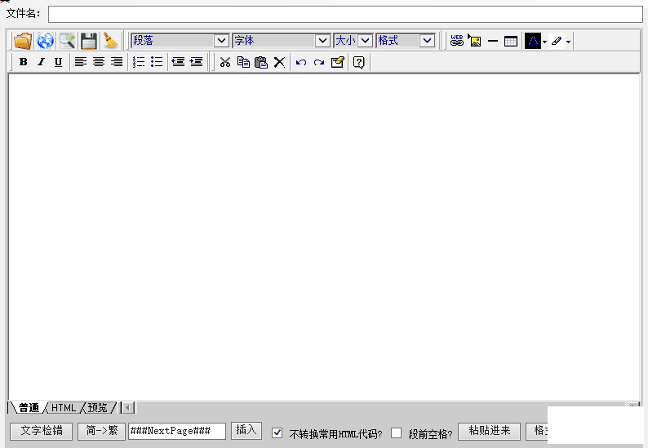Viewport: 648px width, 448px height.
Task: Open the 段落 paragraph dropdown
Action: tap(180, 41)
